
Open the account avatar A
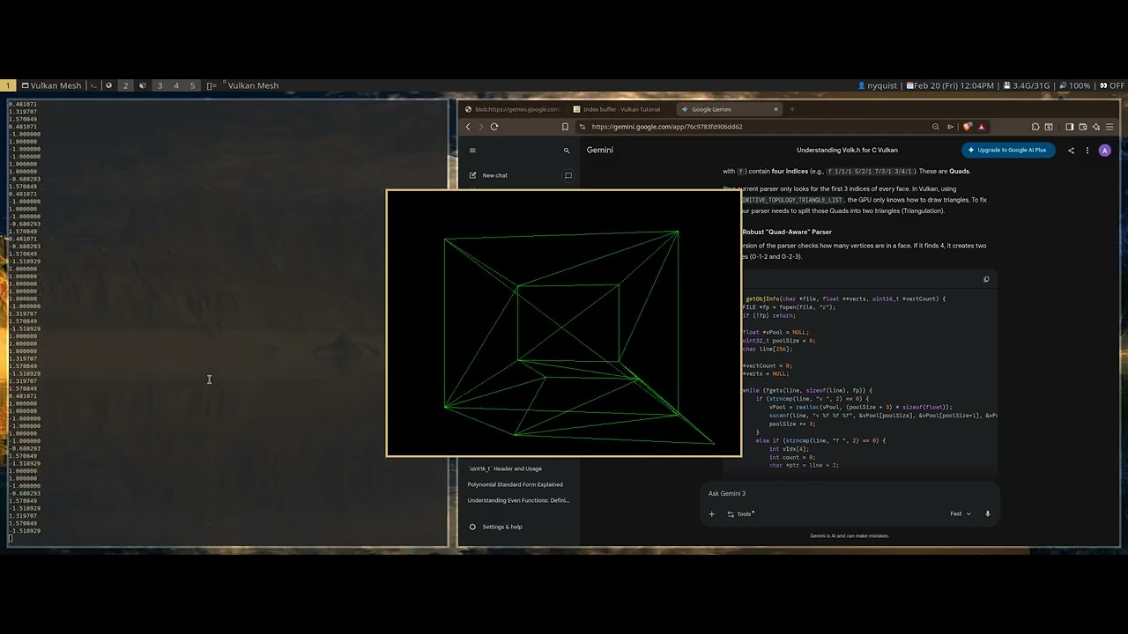point(1105,151)
